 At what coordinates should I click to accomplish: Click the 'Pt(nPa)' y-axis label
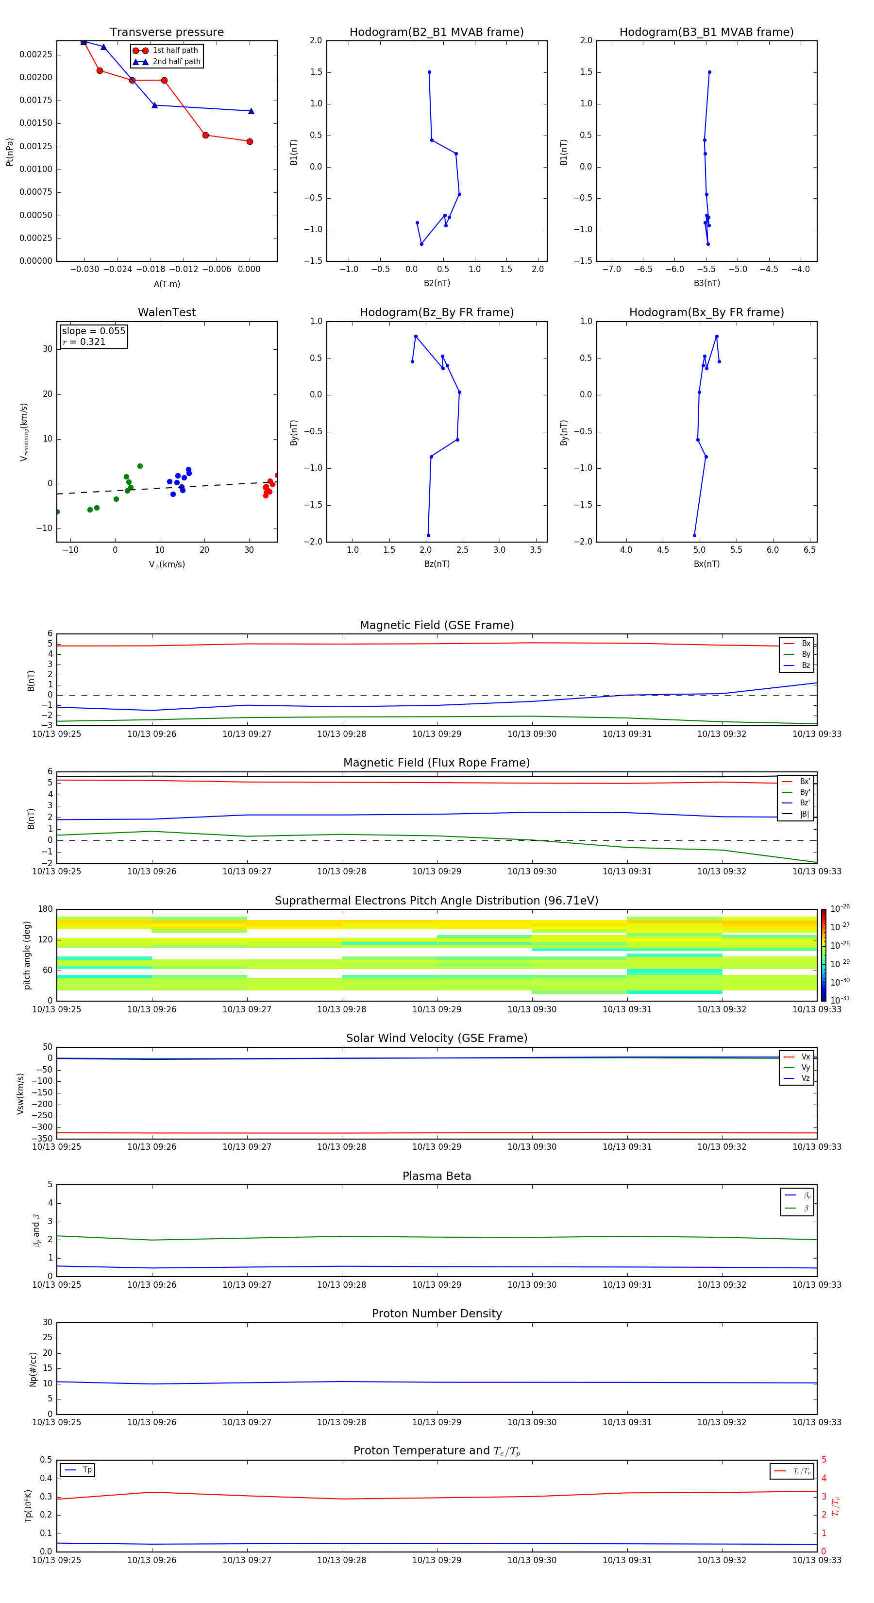coord(9,152)
